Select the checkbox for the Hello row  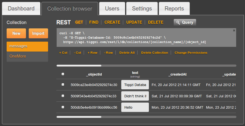63,107
